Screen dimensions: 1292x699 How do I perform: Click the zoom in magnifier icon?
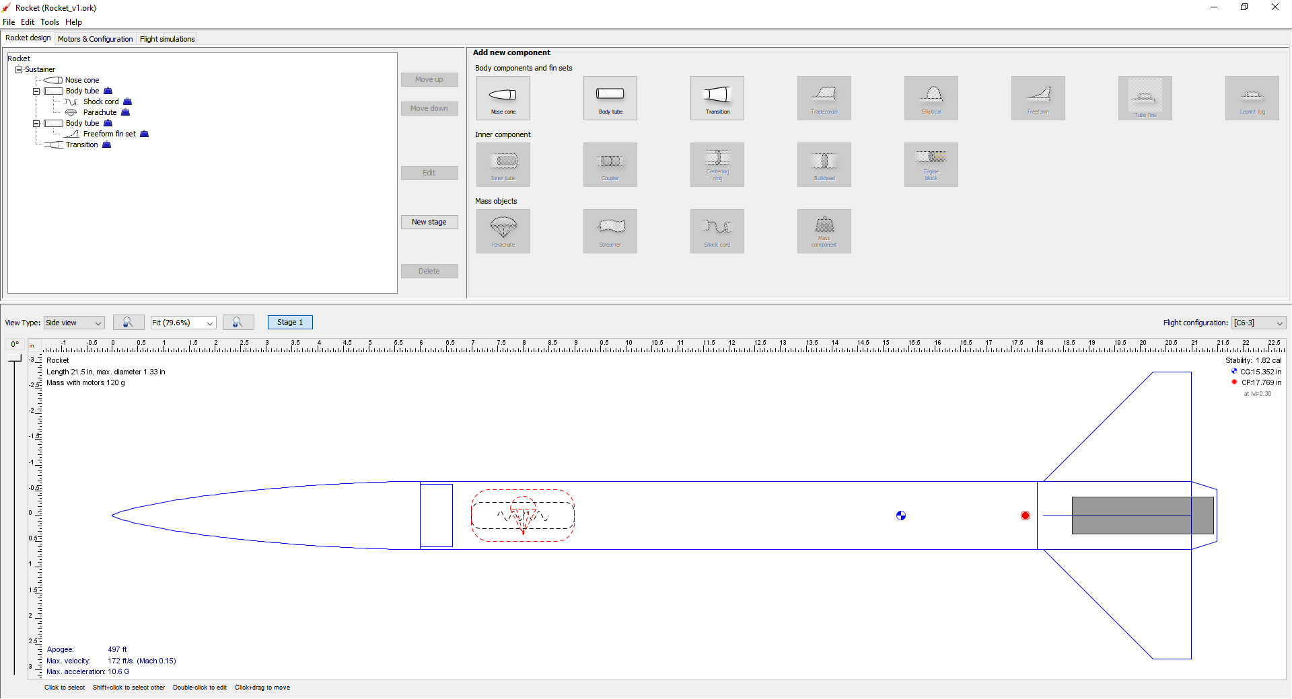point(238,323)
